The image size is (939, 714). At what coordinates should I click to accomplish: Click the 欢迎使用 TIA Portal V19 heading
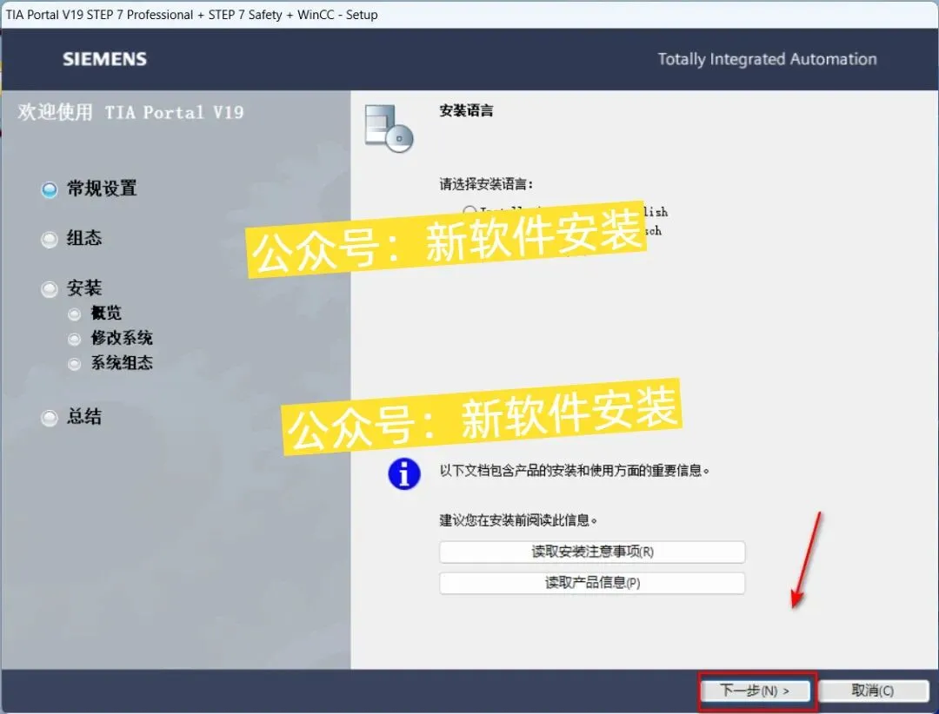(130, 112)
